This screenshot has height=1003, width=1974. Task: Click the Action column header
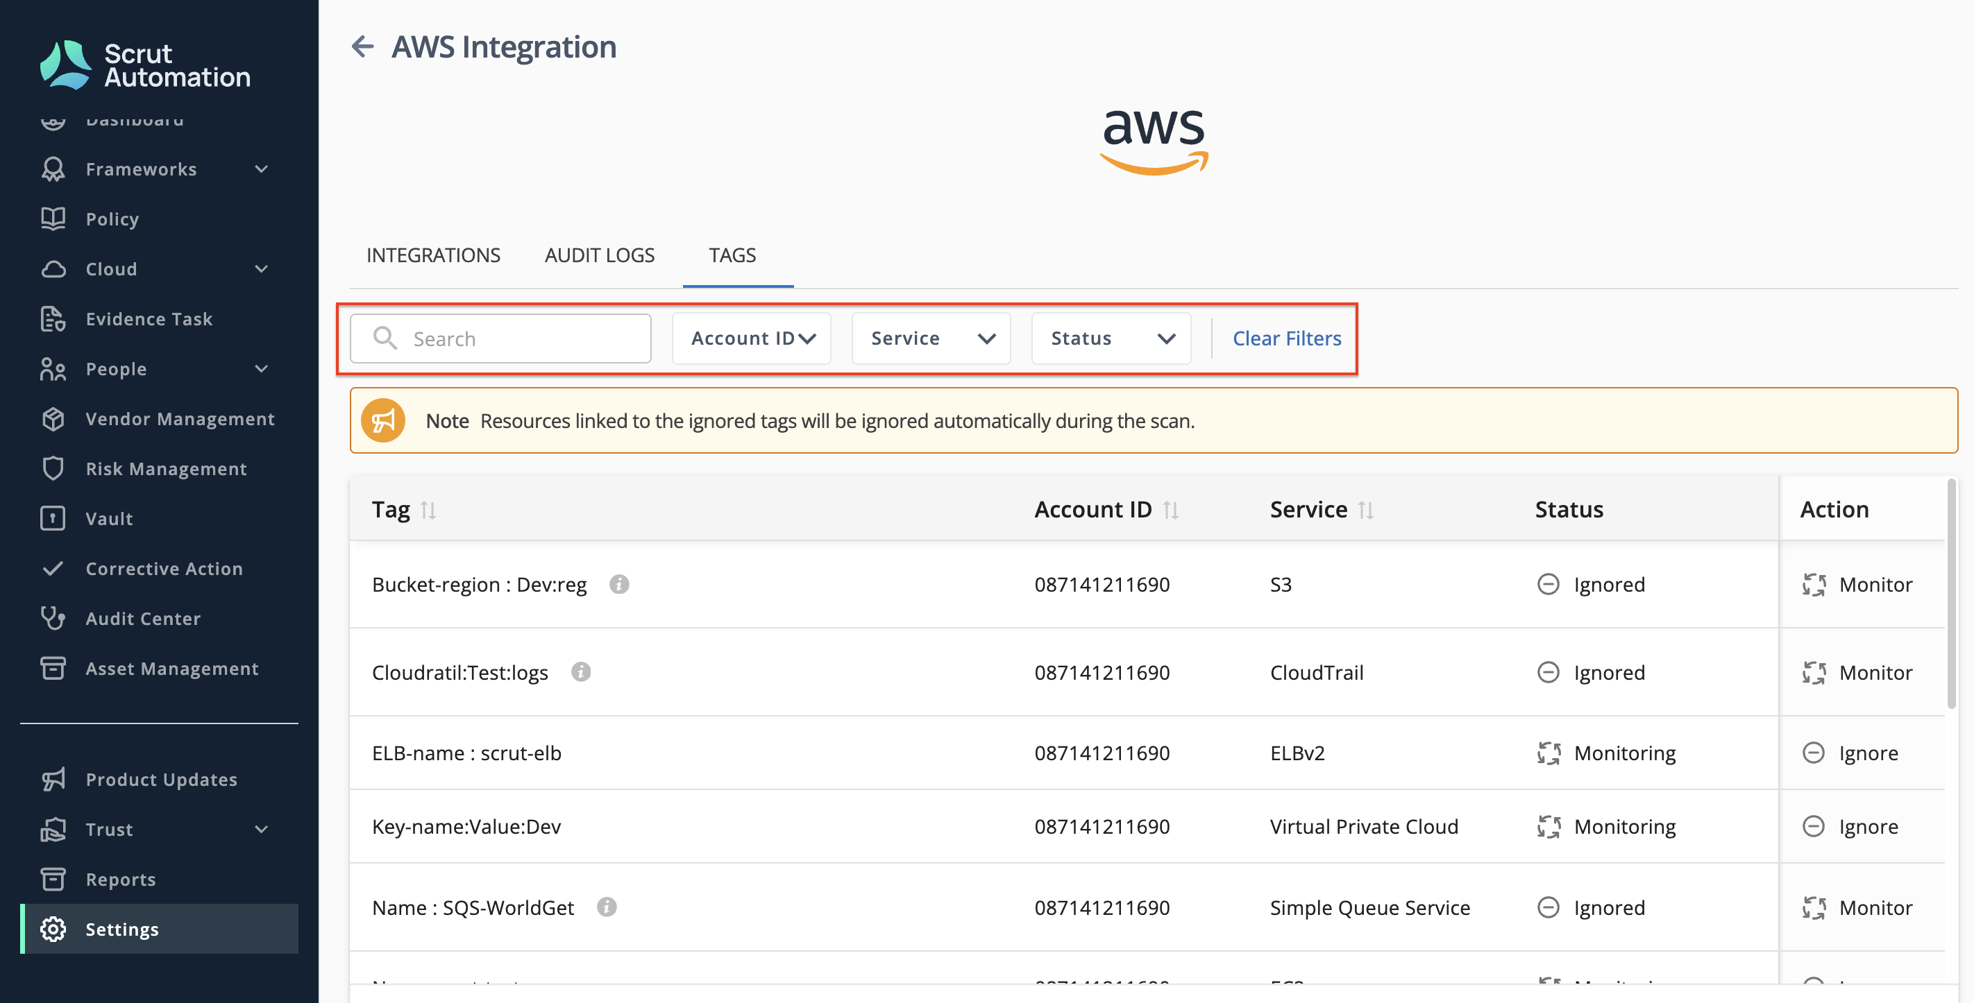[x=1834, y=510]
